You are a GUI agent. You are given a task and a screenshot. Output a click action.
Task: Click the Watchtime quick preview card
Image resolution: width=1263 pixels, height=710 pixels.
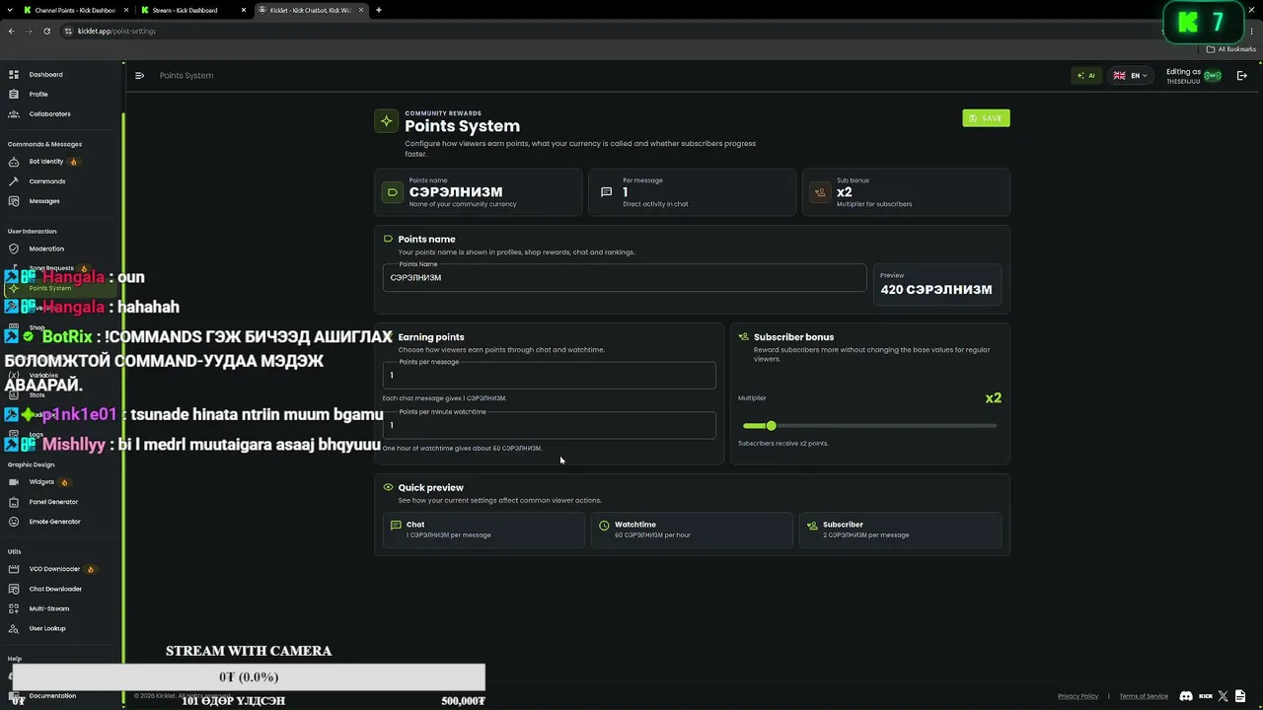click(692, 530)
